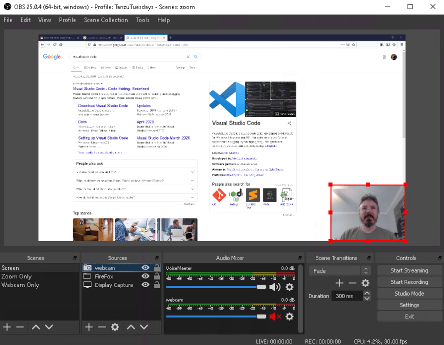The width and height of the screenshot is (444, 345).
Task: Click the Audio Mixer vertical scrollbar
Action: coord(301,298)
